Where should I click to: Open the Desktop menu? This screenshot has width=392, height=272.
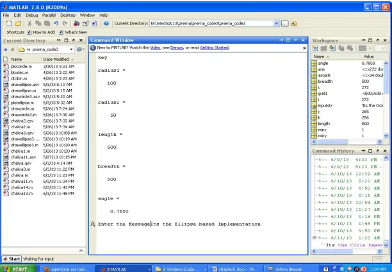(68, 15)
